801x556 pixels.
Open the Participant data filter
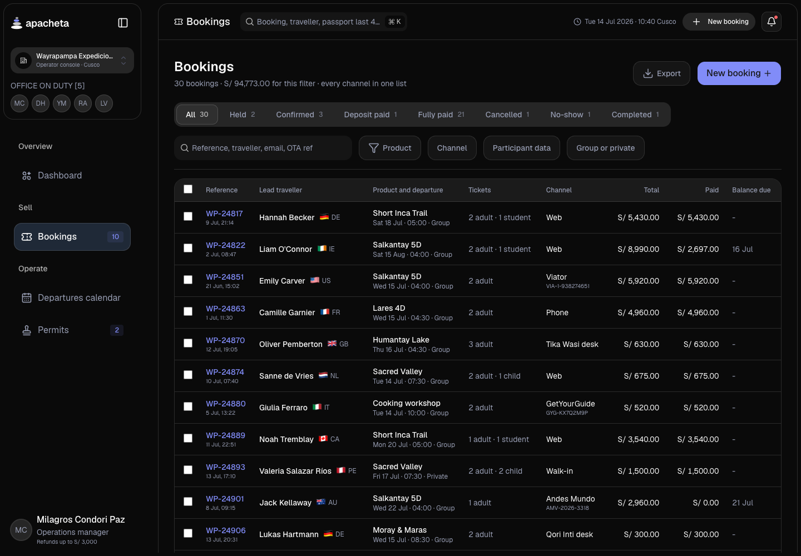pos(522,148)
